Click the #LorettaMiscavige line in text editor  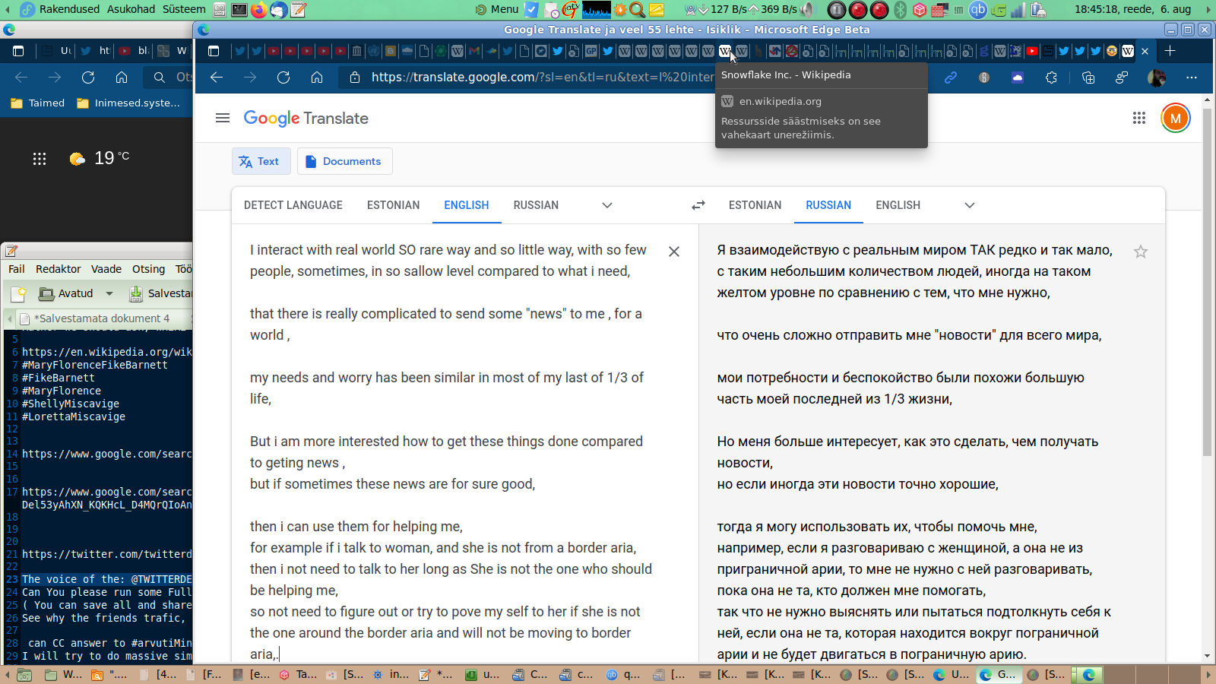pos(74,416)
